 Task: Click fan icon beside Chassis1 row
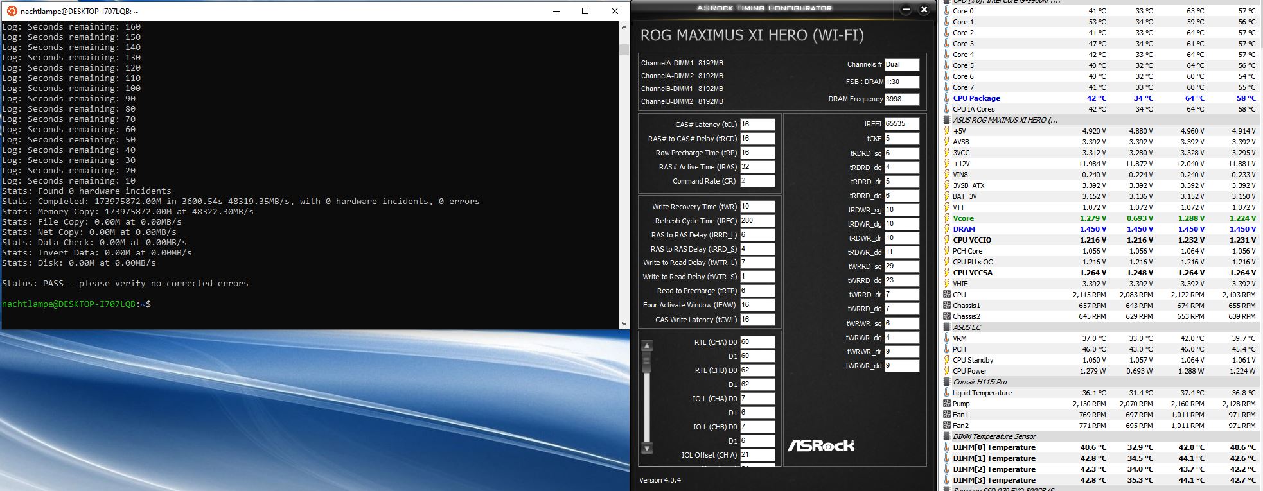point(946,306)
